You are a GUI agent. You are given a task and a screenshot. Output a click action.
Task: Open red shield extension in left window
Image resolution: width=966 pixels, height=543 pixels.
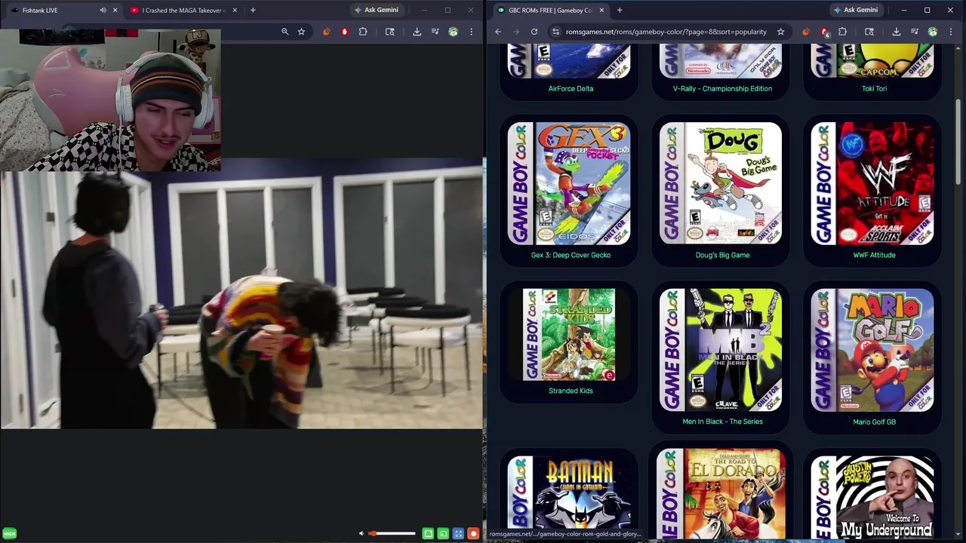pyautogui.click(x=344, y=32)
